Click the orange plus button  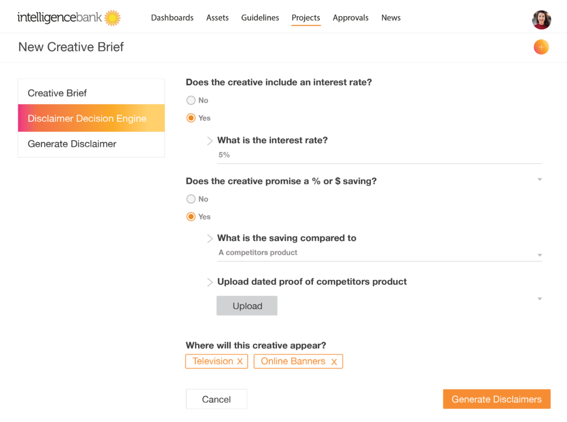pos(541,47)
